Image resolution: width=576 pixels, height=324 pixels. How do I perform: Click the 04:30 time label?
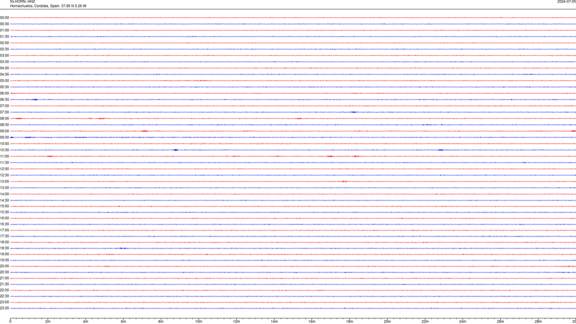coord(4,74)
